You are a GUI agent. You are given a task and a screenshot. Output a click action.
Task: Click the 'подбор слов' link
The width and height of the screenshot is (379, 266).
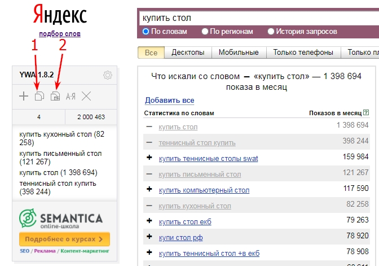60,34
